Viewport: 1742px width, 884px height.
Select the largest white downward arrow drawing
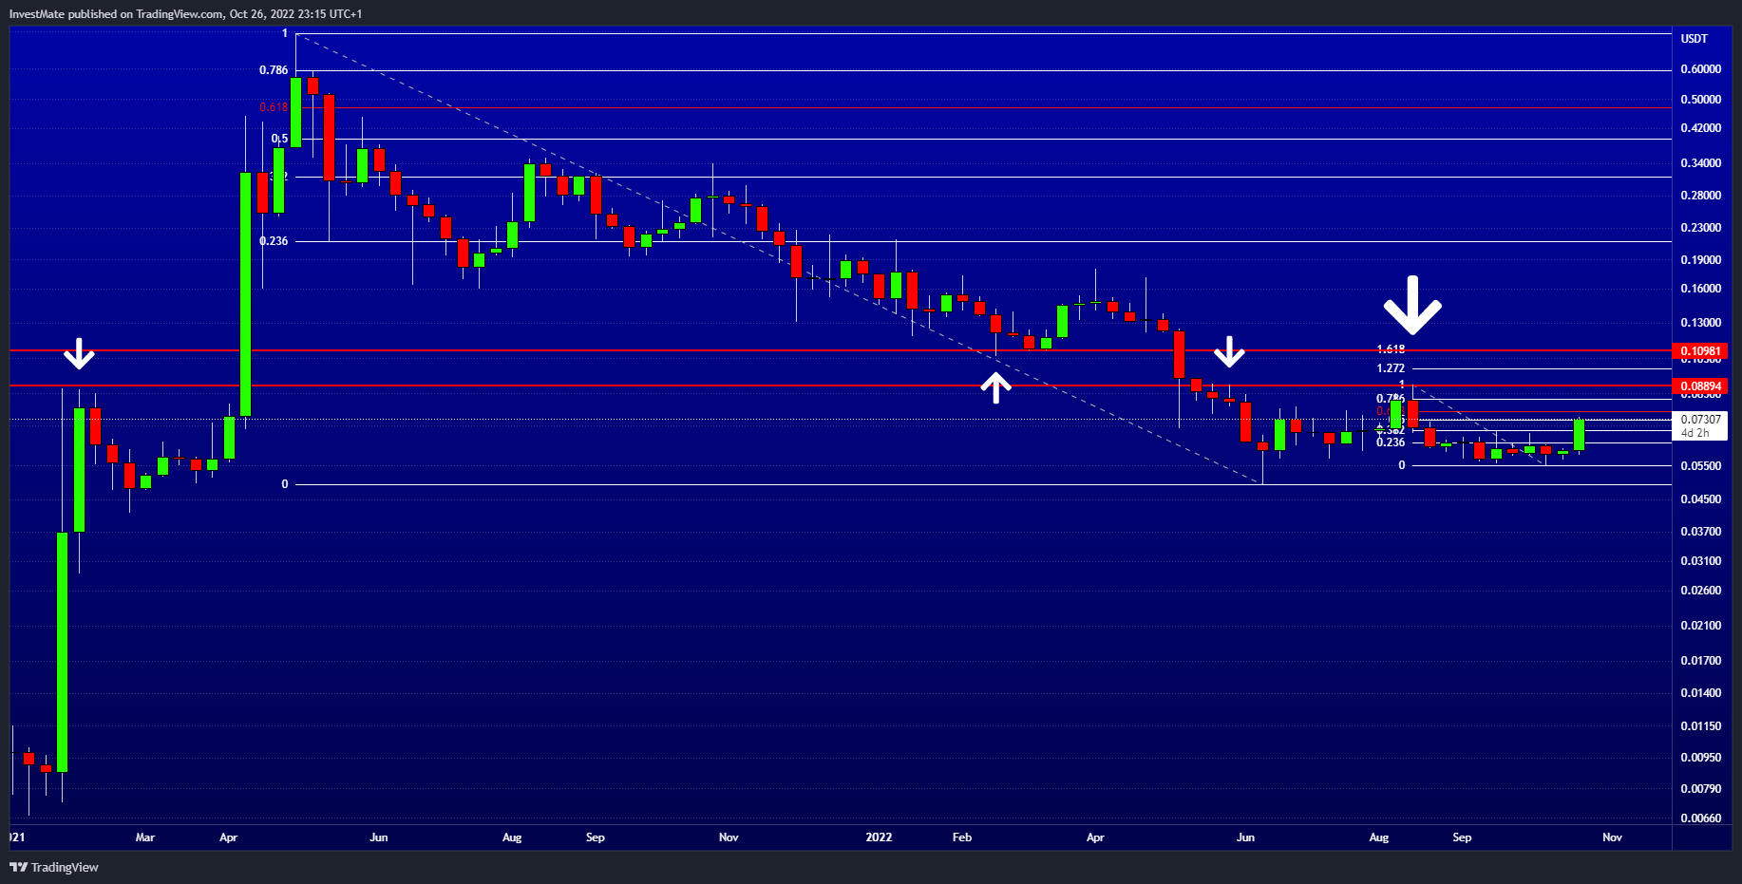(1412, 305)
